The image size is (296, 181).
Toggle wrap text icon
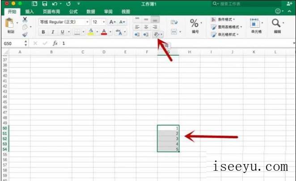[174, 22]
